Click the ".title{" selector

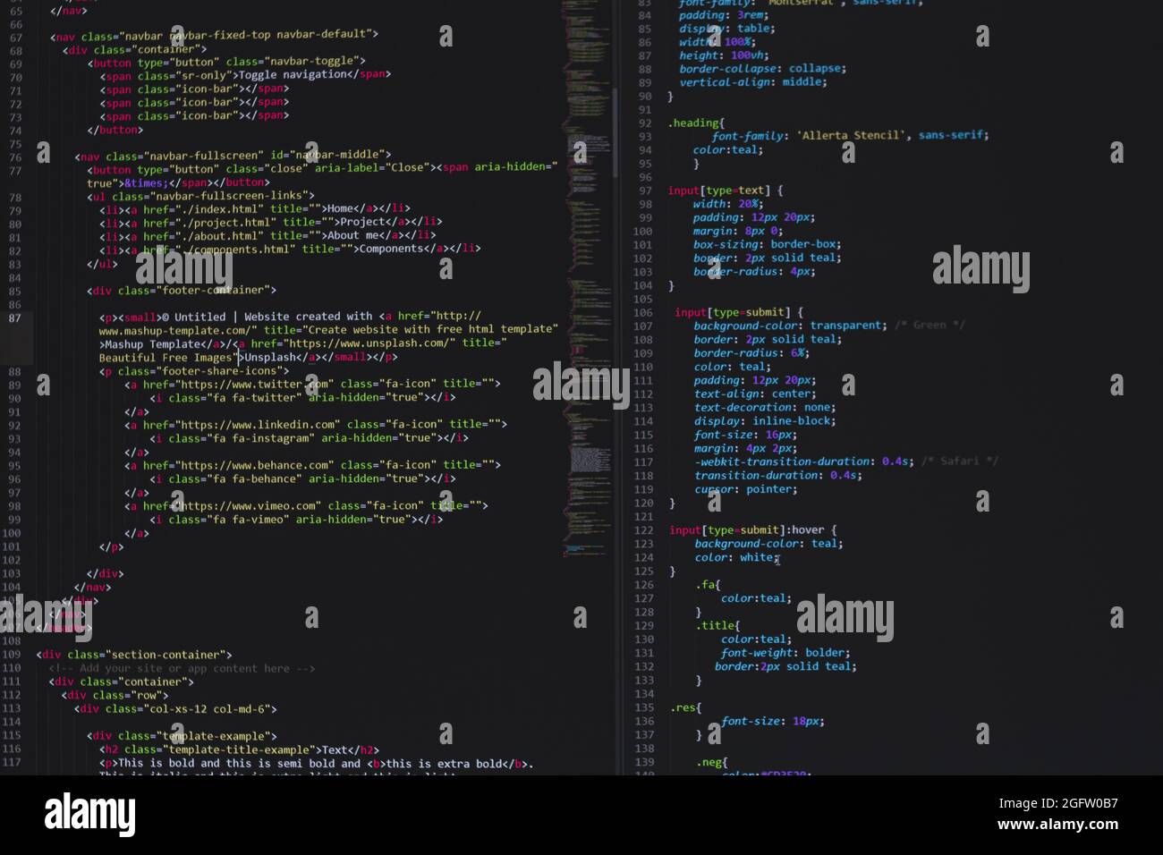point(717,625)
